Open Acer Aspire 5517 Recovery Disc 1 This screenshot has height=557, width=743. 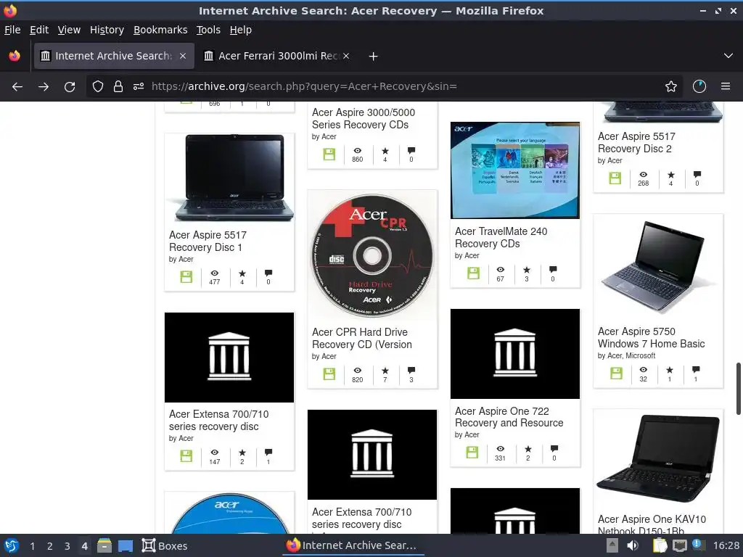(x=208, y=241)
